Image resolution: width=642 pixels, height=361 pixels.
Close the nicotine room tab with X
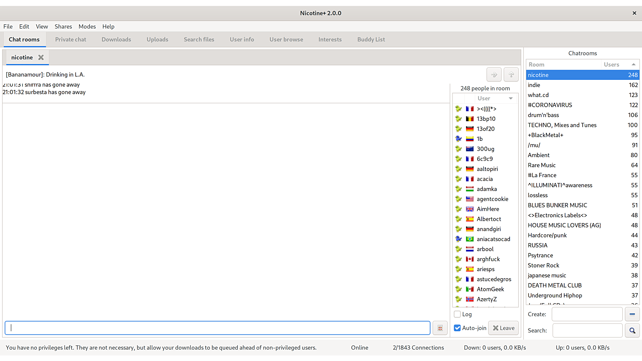41,58
